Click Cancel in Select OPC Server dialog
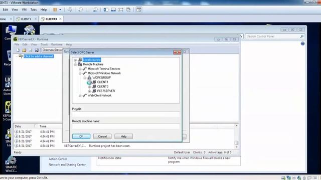 click(x=102, y=136)
